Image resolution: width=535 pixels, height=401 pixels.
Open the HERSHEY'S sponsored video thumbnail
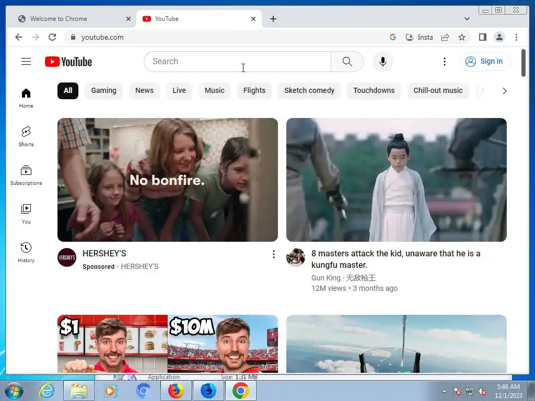(168, 180)
